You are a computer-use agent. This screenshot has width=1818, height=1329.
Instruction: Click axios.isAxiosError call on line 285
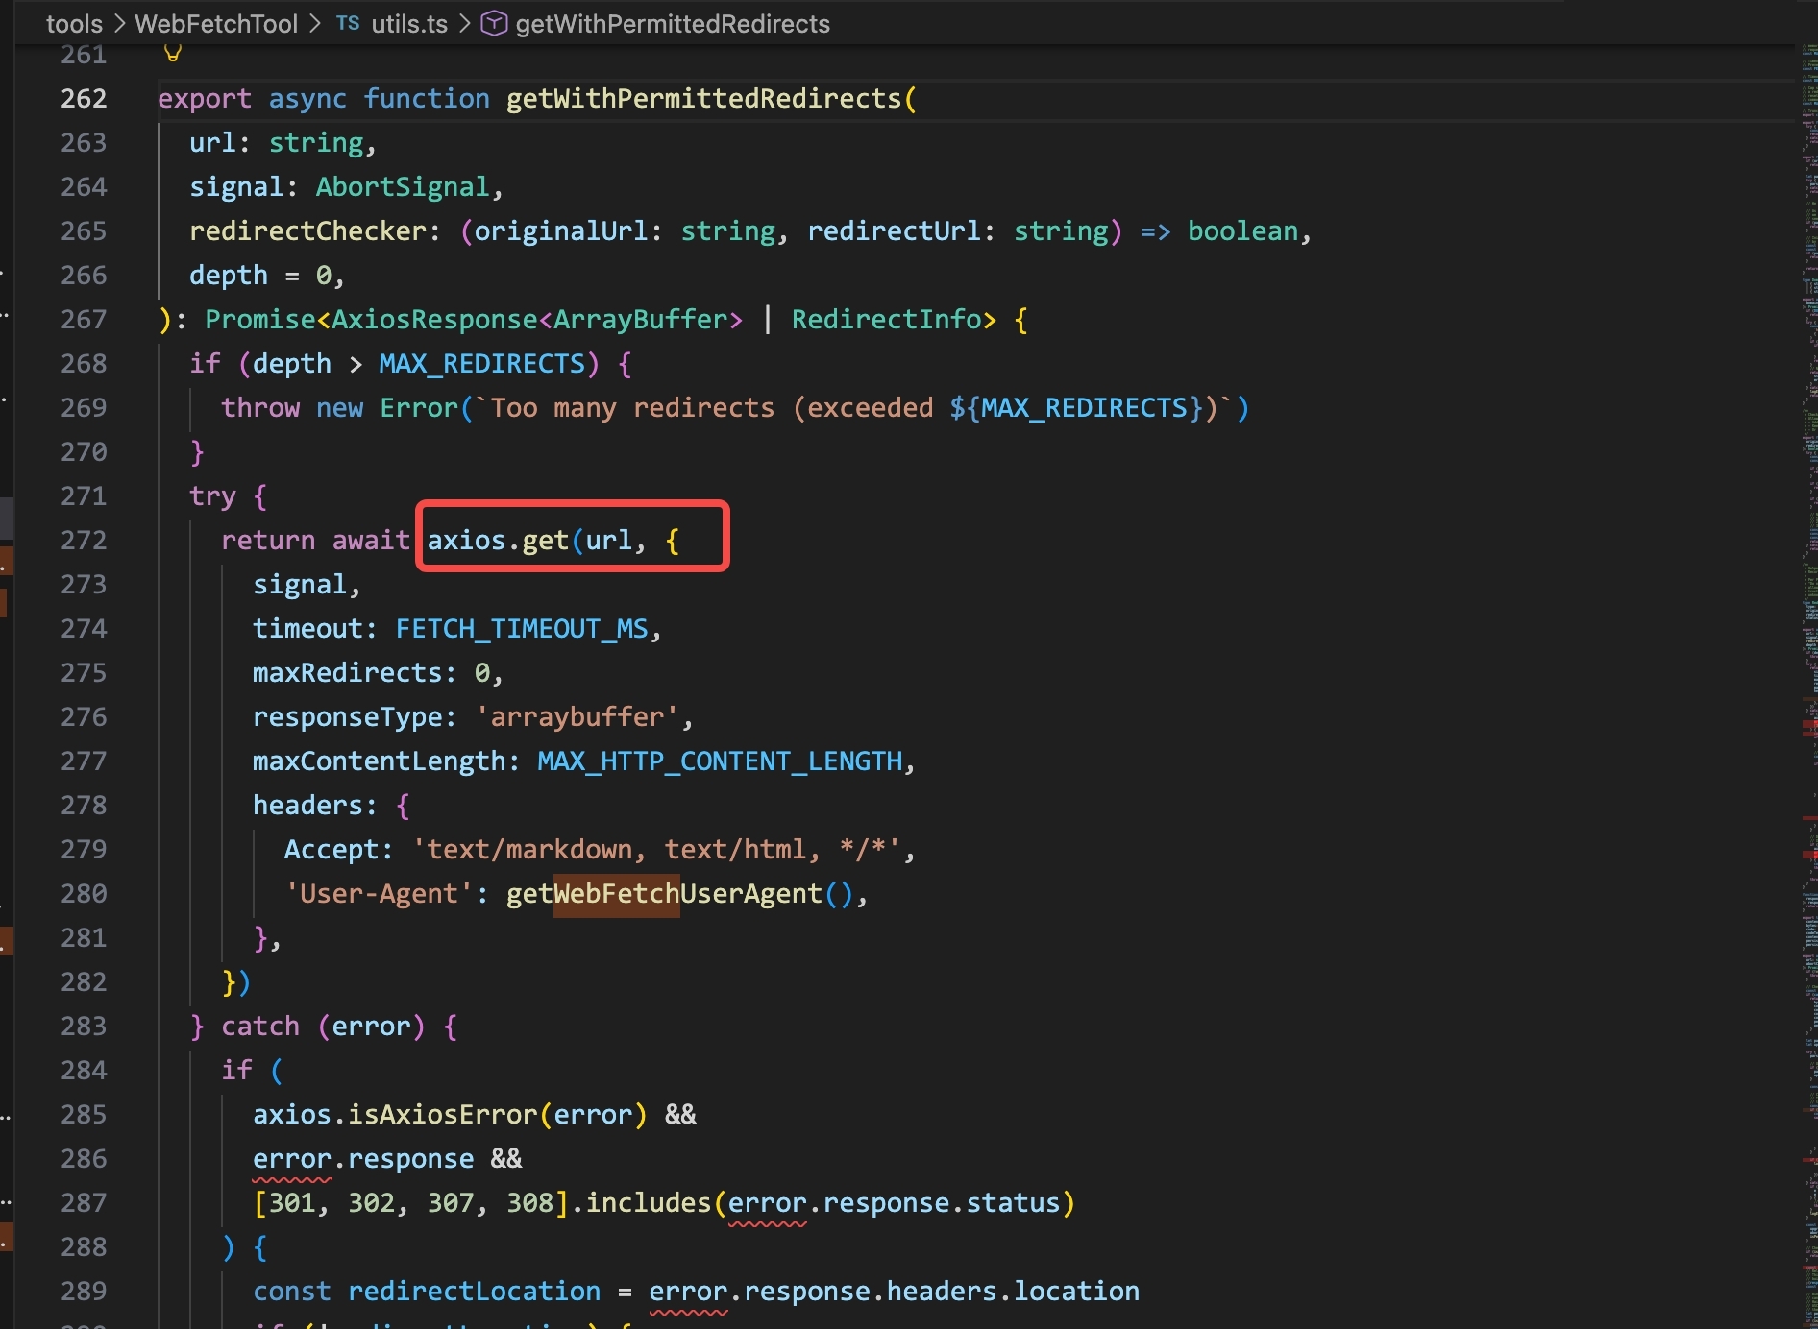click(450, 1115)
